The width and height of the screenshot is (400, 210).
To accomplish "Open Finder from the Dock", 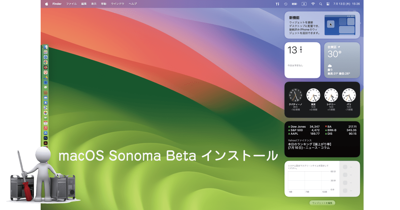I will pos(46,47).
